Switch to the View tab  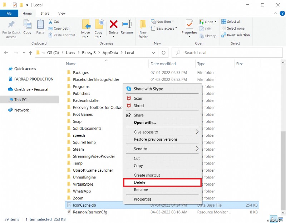[62, 13]
